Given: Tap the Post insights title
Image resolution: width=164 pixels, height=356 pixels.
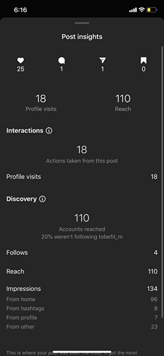Looking at the screenshot, I should click(82, 37).
